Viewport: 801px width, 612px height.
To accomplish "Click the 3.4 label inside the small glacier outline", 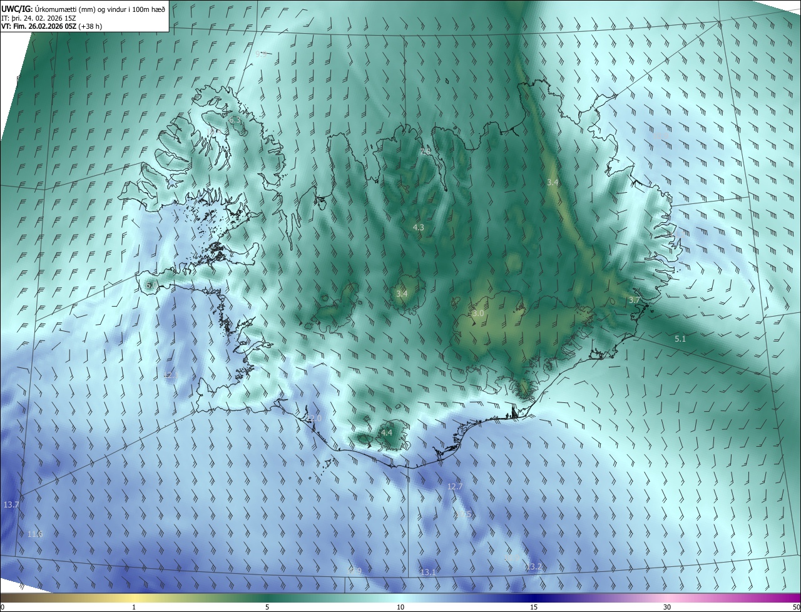I will tap(402, 293).
